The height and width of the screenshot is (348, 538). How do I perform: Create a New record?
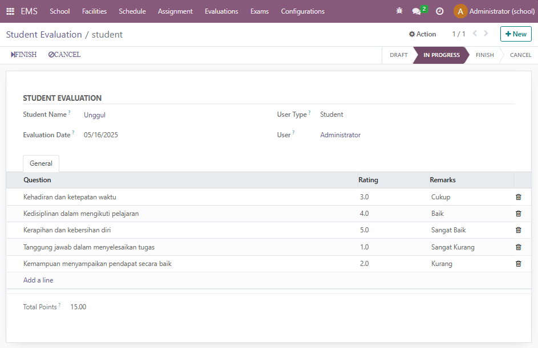point(516,34)
